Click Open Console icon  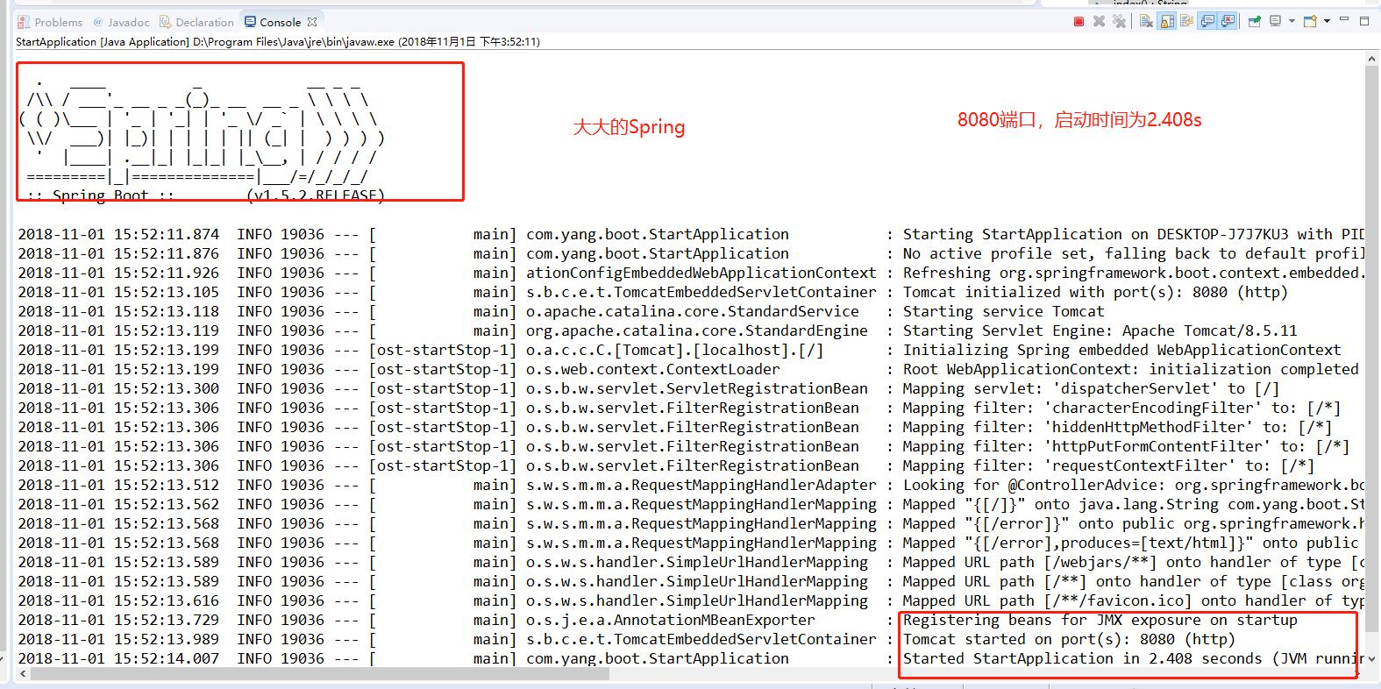coord(1310,21)
